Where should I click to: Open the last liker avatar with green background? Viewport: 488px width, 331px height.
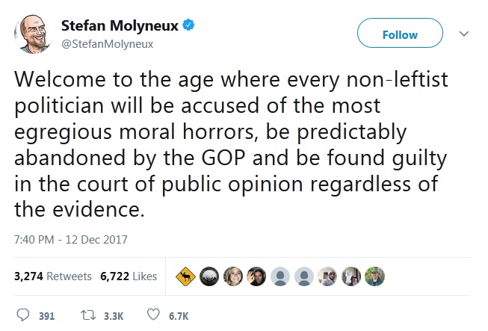pos(374,276)
